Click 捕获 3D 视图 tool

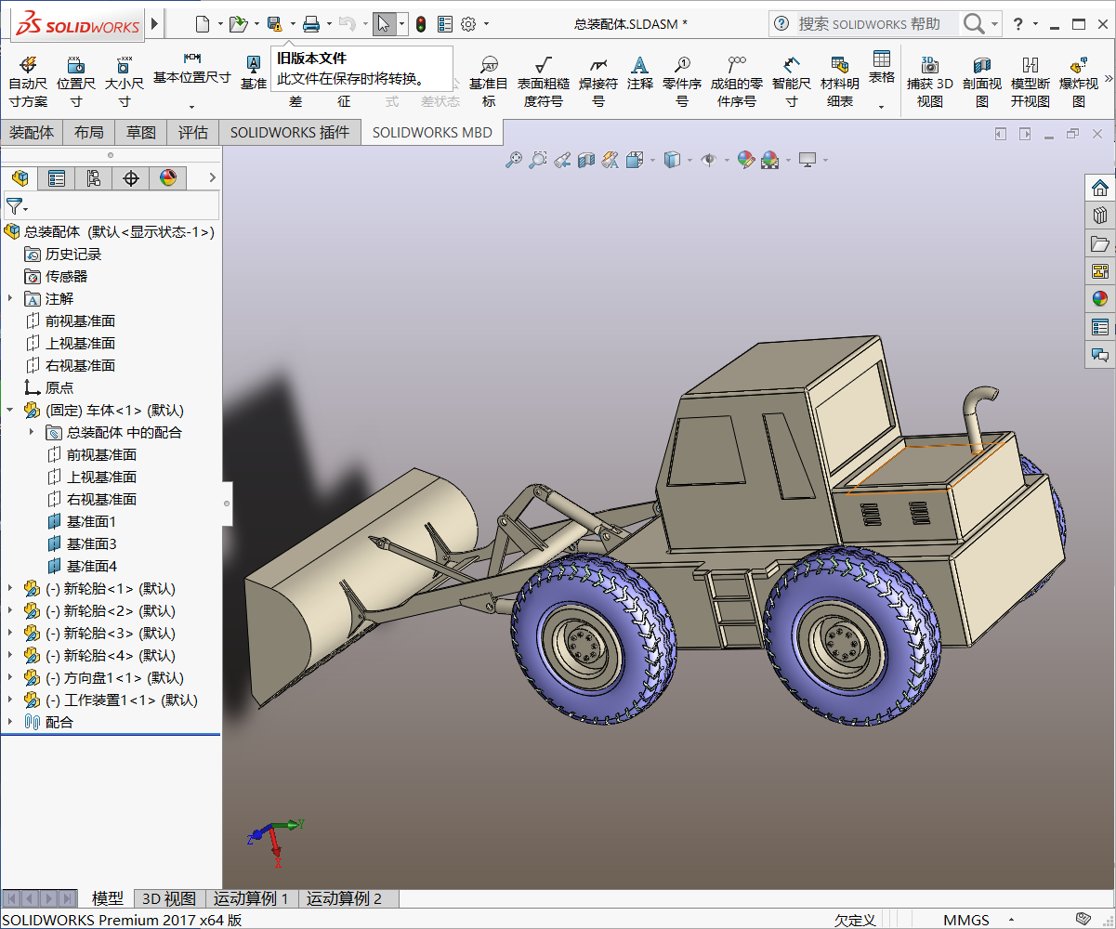930,81
